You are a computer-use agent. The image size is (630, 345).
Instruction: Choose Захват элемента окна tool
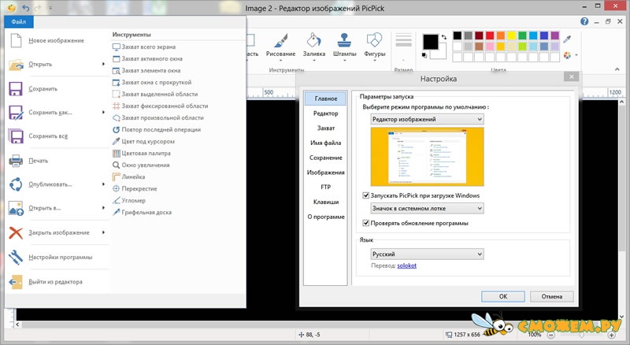coord(146,71)
